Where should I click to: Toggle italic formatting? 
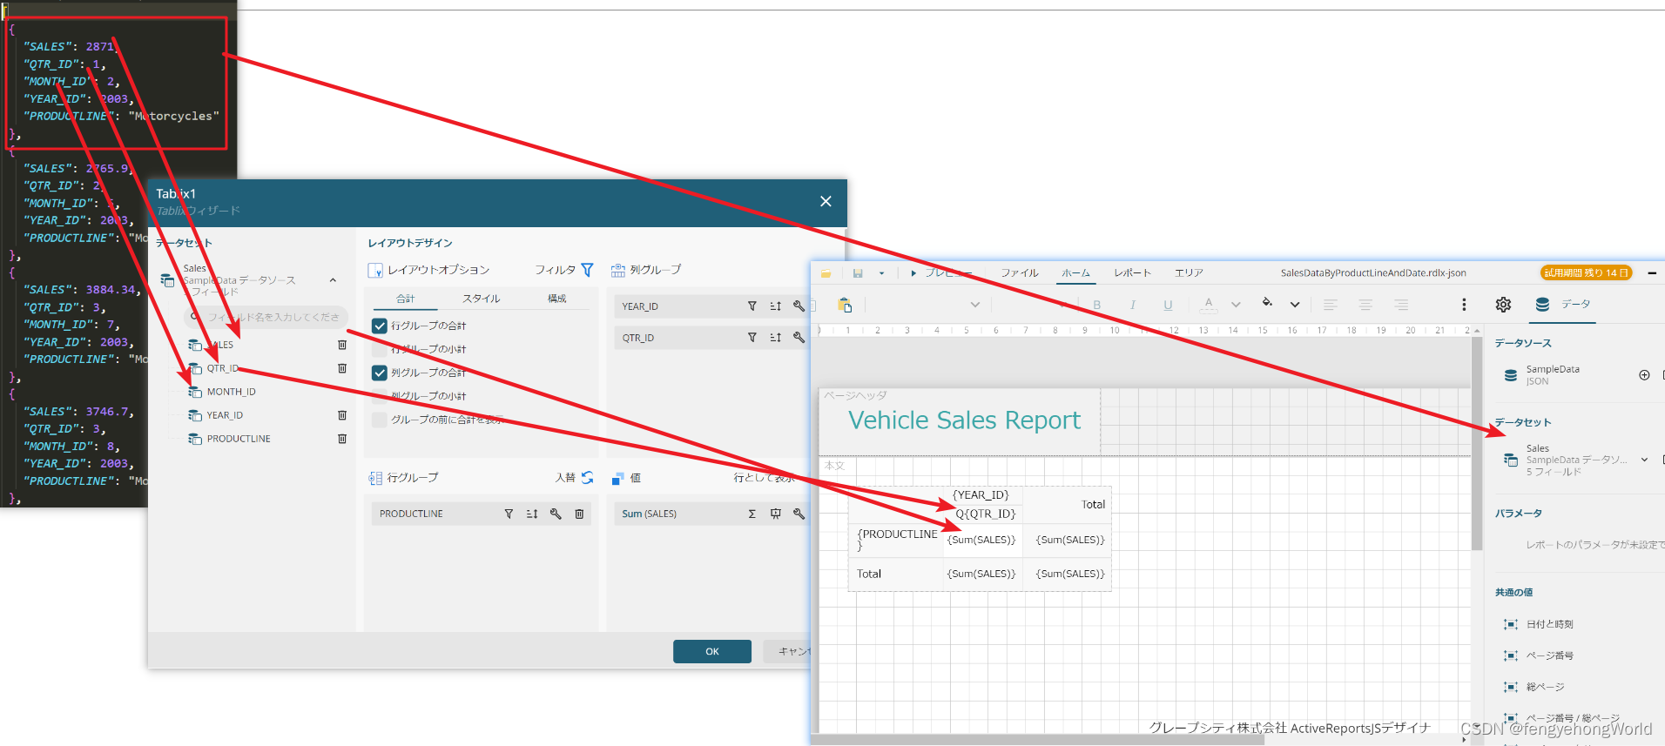(x=1132, y=305)
